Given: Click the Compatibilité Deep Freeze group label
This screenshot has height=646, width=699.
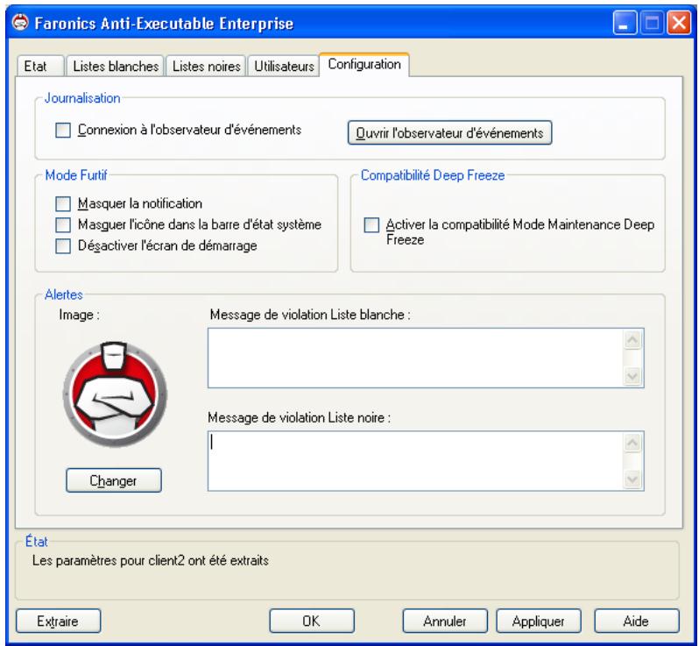Looking at the screenshot, I should (x=433, y=175).
